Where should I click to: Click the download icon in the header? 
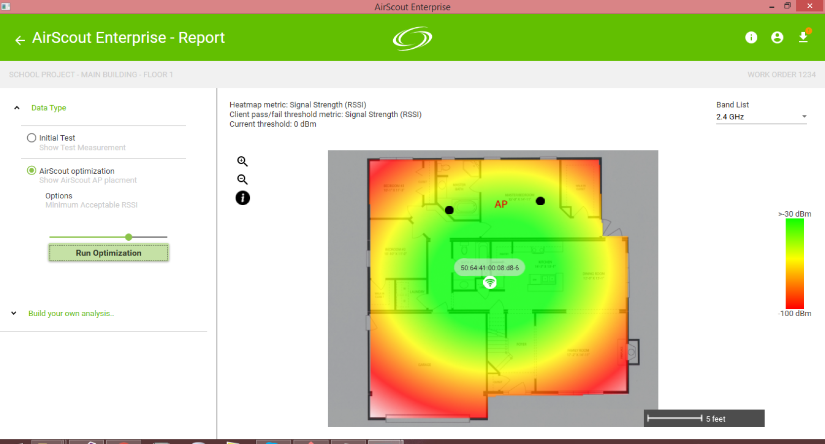tap(803, 37)
